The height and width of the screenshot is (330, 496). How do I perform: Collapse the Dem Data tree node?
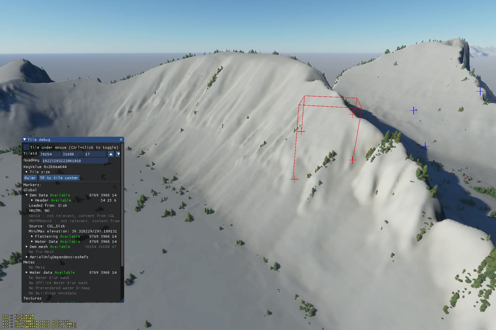pyautogui.click(x=27, y=195)
